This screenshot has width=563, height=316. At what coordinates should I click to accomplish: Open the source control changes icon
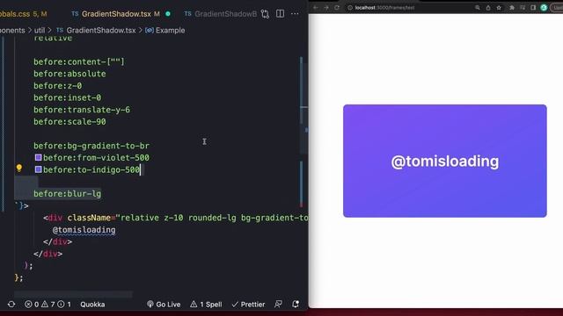(x=265, y=14)
